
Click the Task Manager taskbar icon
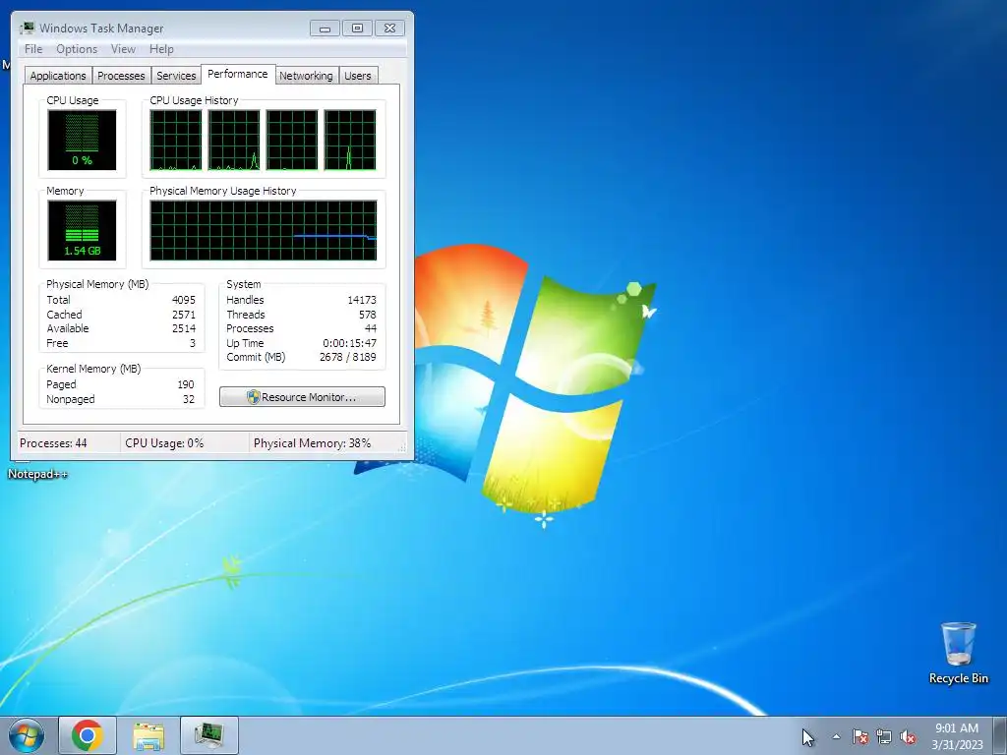(x=209, y=735)
